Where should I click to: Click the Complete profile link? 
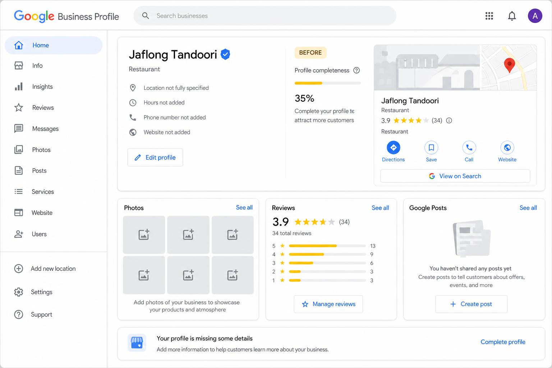(x=503, y=342)
